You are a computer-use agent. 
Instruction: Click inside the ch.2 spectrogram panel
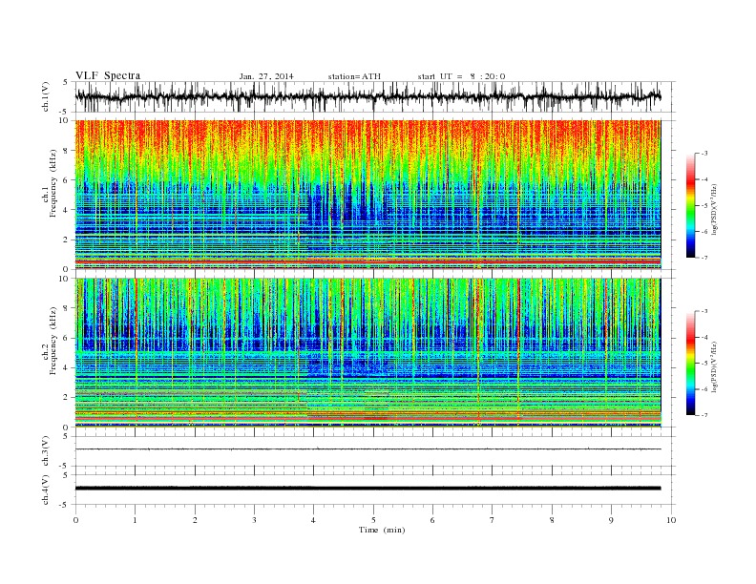tap(367, 352)
